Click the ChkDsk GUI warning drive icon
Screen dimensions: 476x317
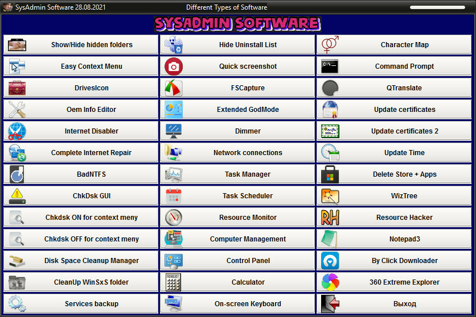[17, 196]
